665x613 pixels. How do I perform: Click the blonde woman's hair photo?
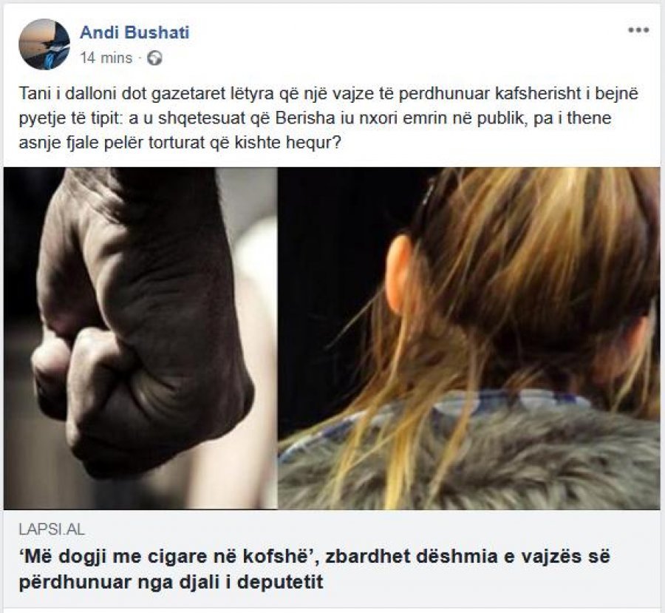tap(469, 339)
